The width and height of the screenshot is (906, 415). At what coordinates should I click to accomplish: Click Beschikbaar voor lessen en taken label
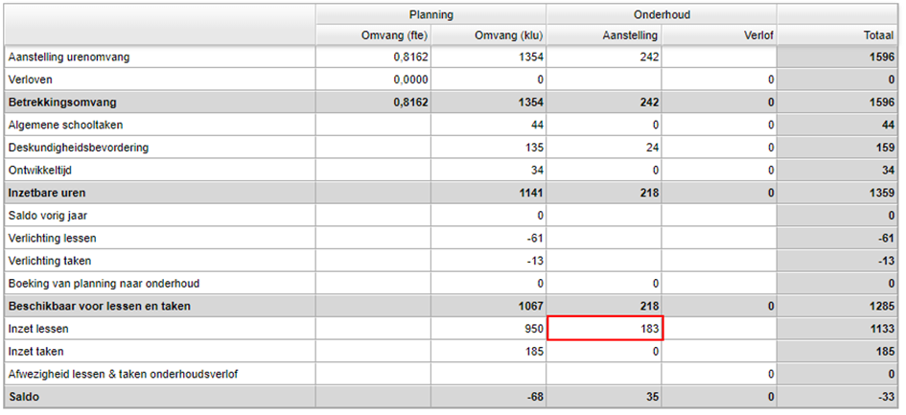(99, 307)
